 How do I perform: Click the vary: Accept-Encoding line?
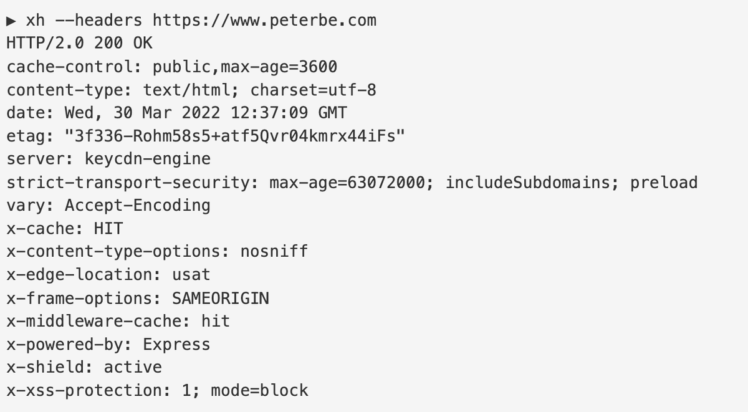pos(108,205)
